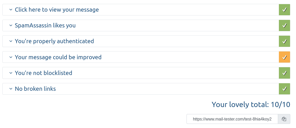
Task: Open the 'SpamAssassin likes you' section title
Action: tap(45, 26)
